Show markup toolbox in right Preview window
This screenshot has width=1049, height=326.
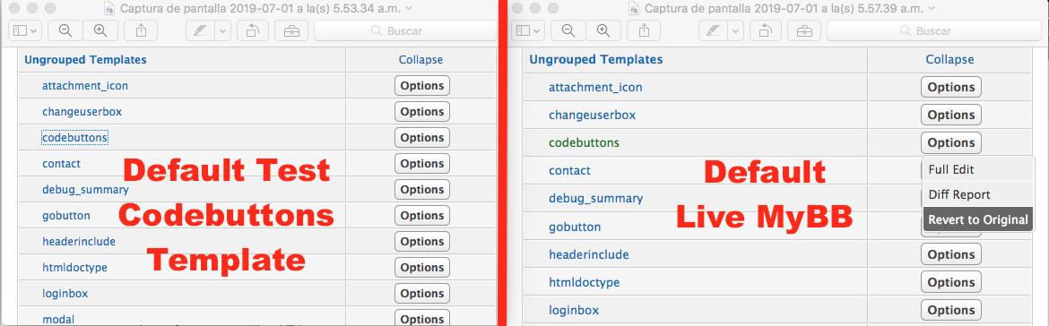point(805,30)
